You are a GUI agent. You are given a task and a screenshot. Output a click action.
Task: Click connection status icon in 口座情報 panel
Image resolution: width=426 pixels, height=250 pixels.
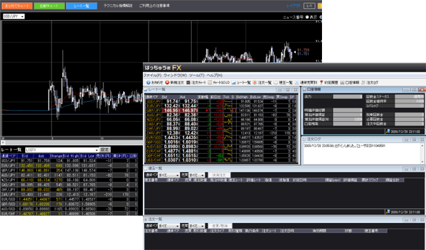click(388, 131)
